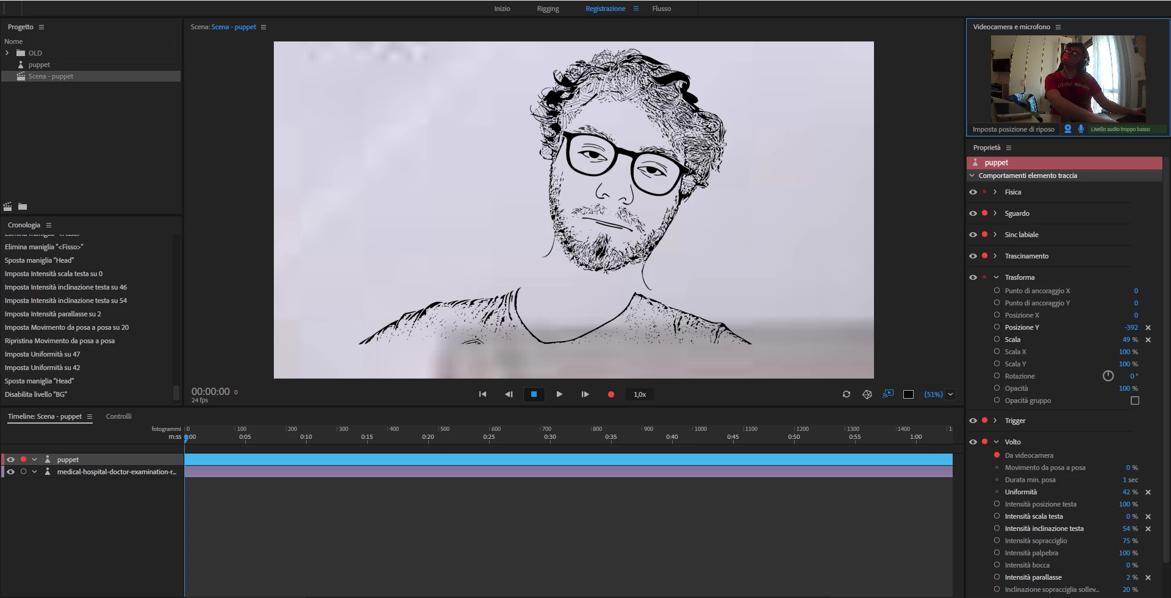Click the Rotazione dial control
The height and width of the screenshot is (598, 1171).
point(1108,376)
